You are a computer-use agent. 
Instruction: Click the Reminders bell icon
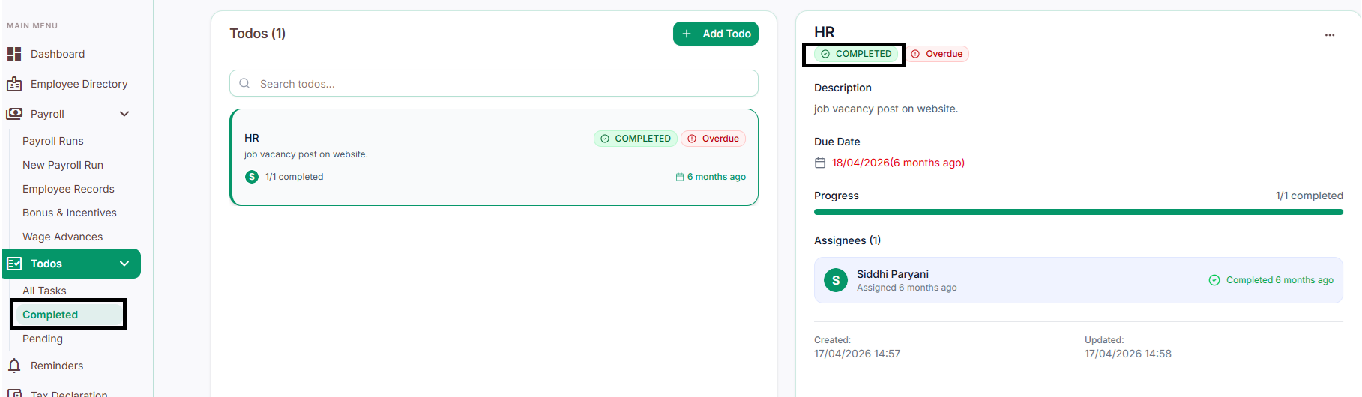pos(14,366)
